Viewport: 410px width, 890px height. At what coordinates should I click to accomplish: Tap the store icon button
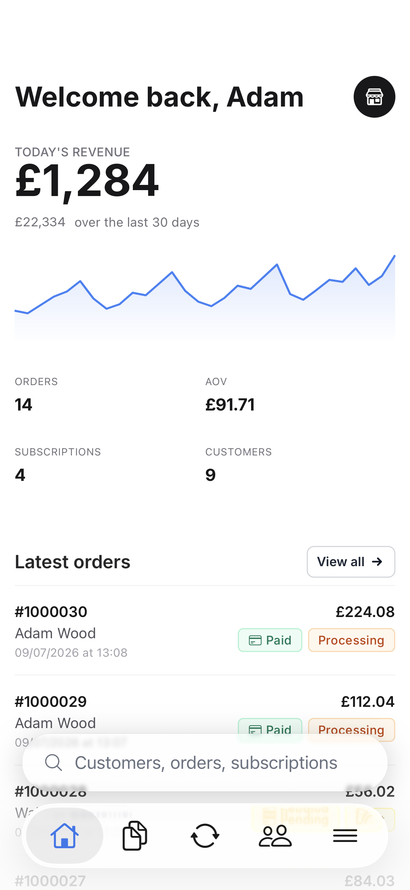[374, 97]
